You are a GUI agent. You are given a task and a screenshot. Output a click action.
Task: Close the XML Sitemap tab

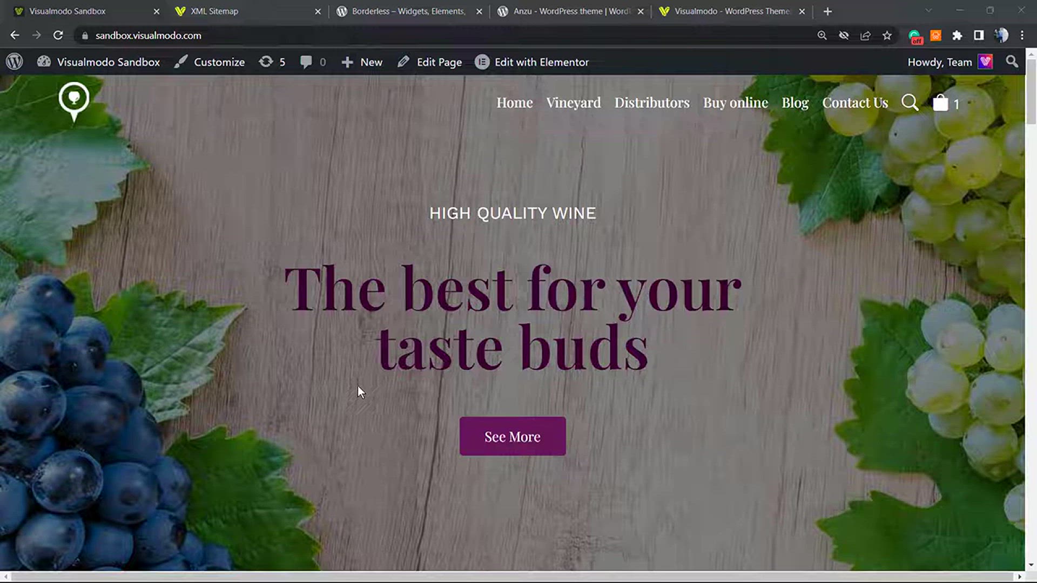[318, 11]
